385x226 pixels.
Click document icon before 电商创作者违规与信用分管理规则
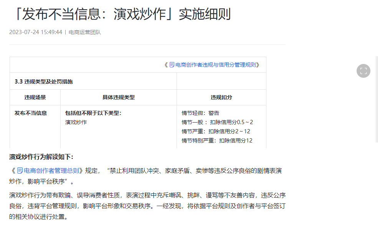(x=172, y=65)
